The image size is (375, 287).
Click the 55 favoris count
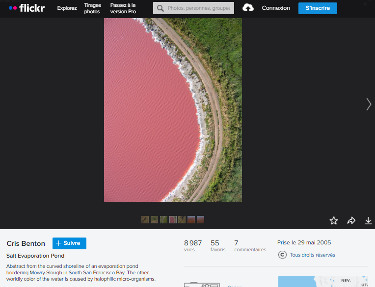click(x=218, y=246)
